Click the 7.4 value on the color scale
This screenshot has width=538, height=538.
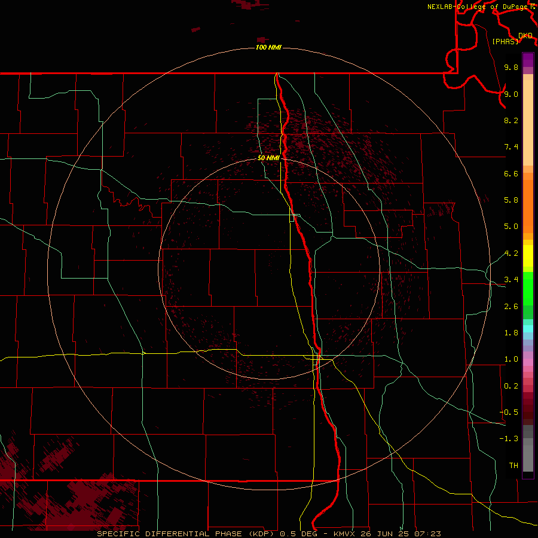click(x=511, y=147)
